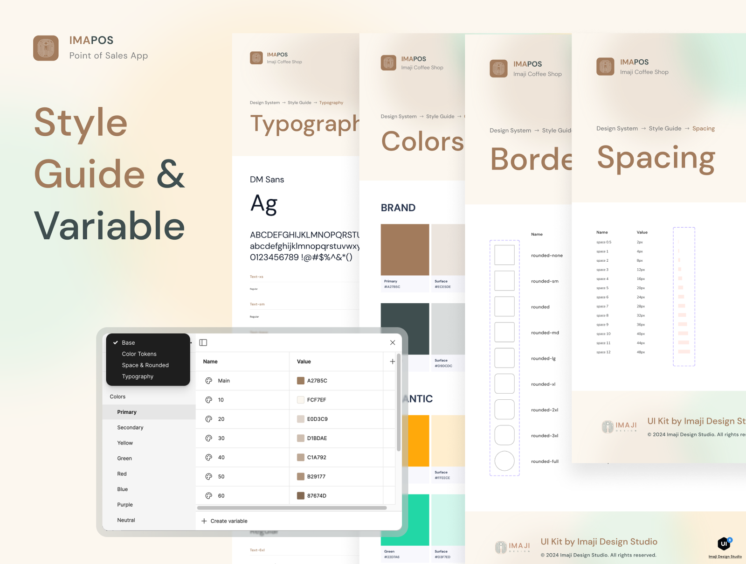Image resolution: width=746 pixels, height=564 pixels.
Task: Click the A27B5C color swatch for Main
Action: click(x=301, y=381)
